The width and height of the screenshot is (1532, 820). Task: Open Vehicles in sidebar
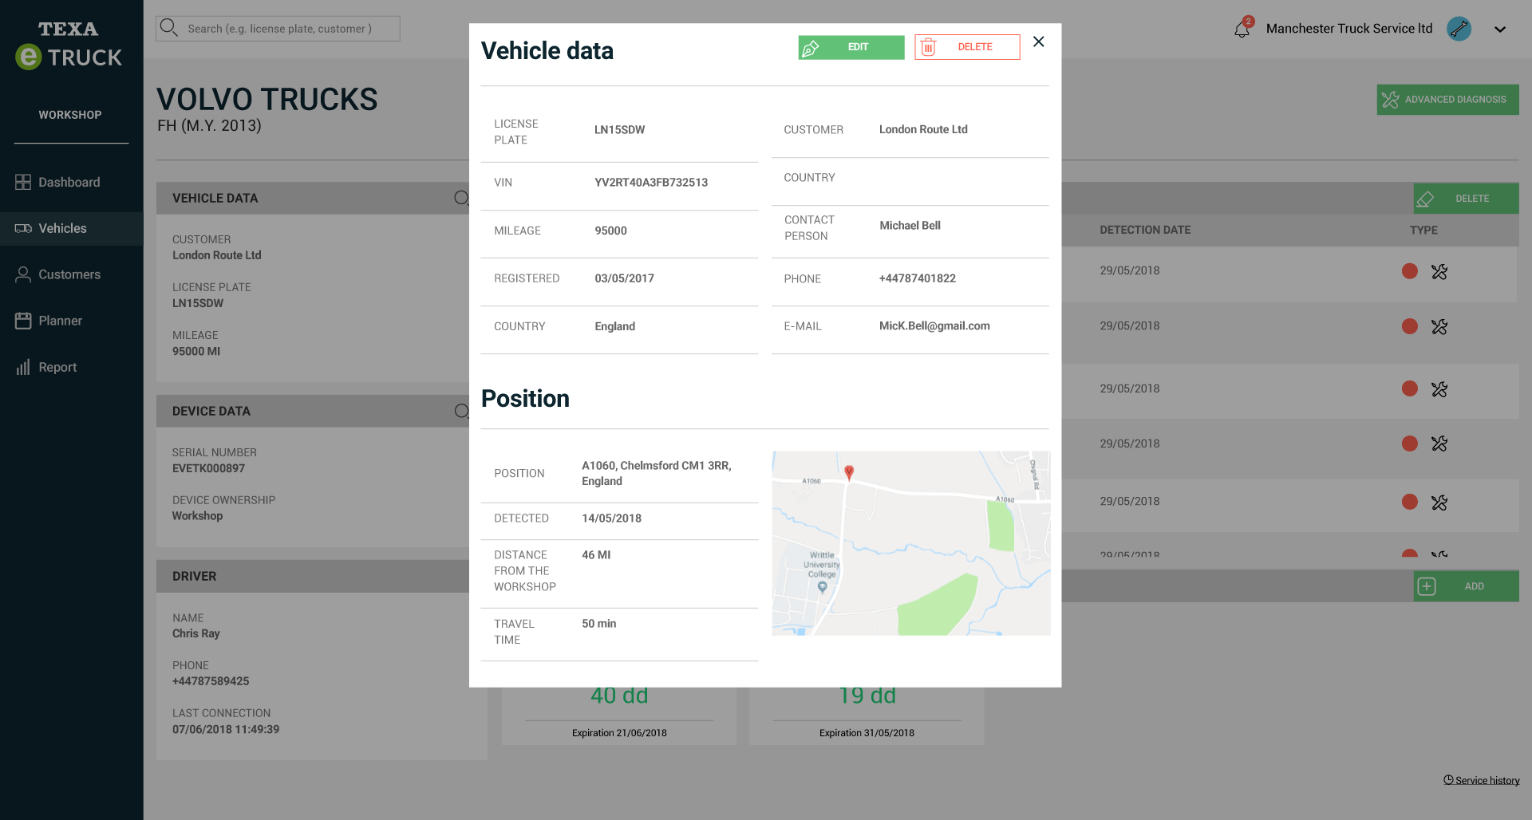click(71, 228)
